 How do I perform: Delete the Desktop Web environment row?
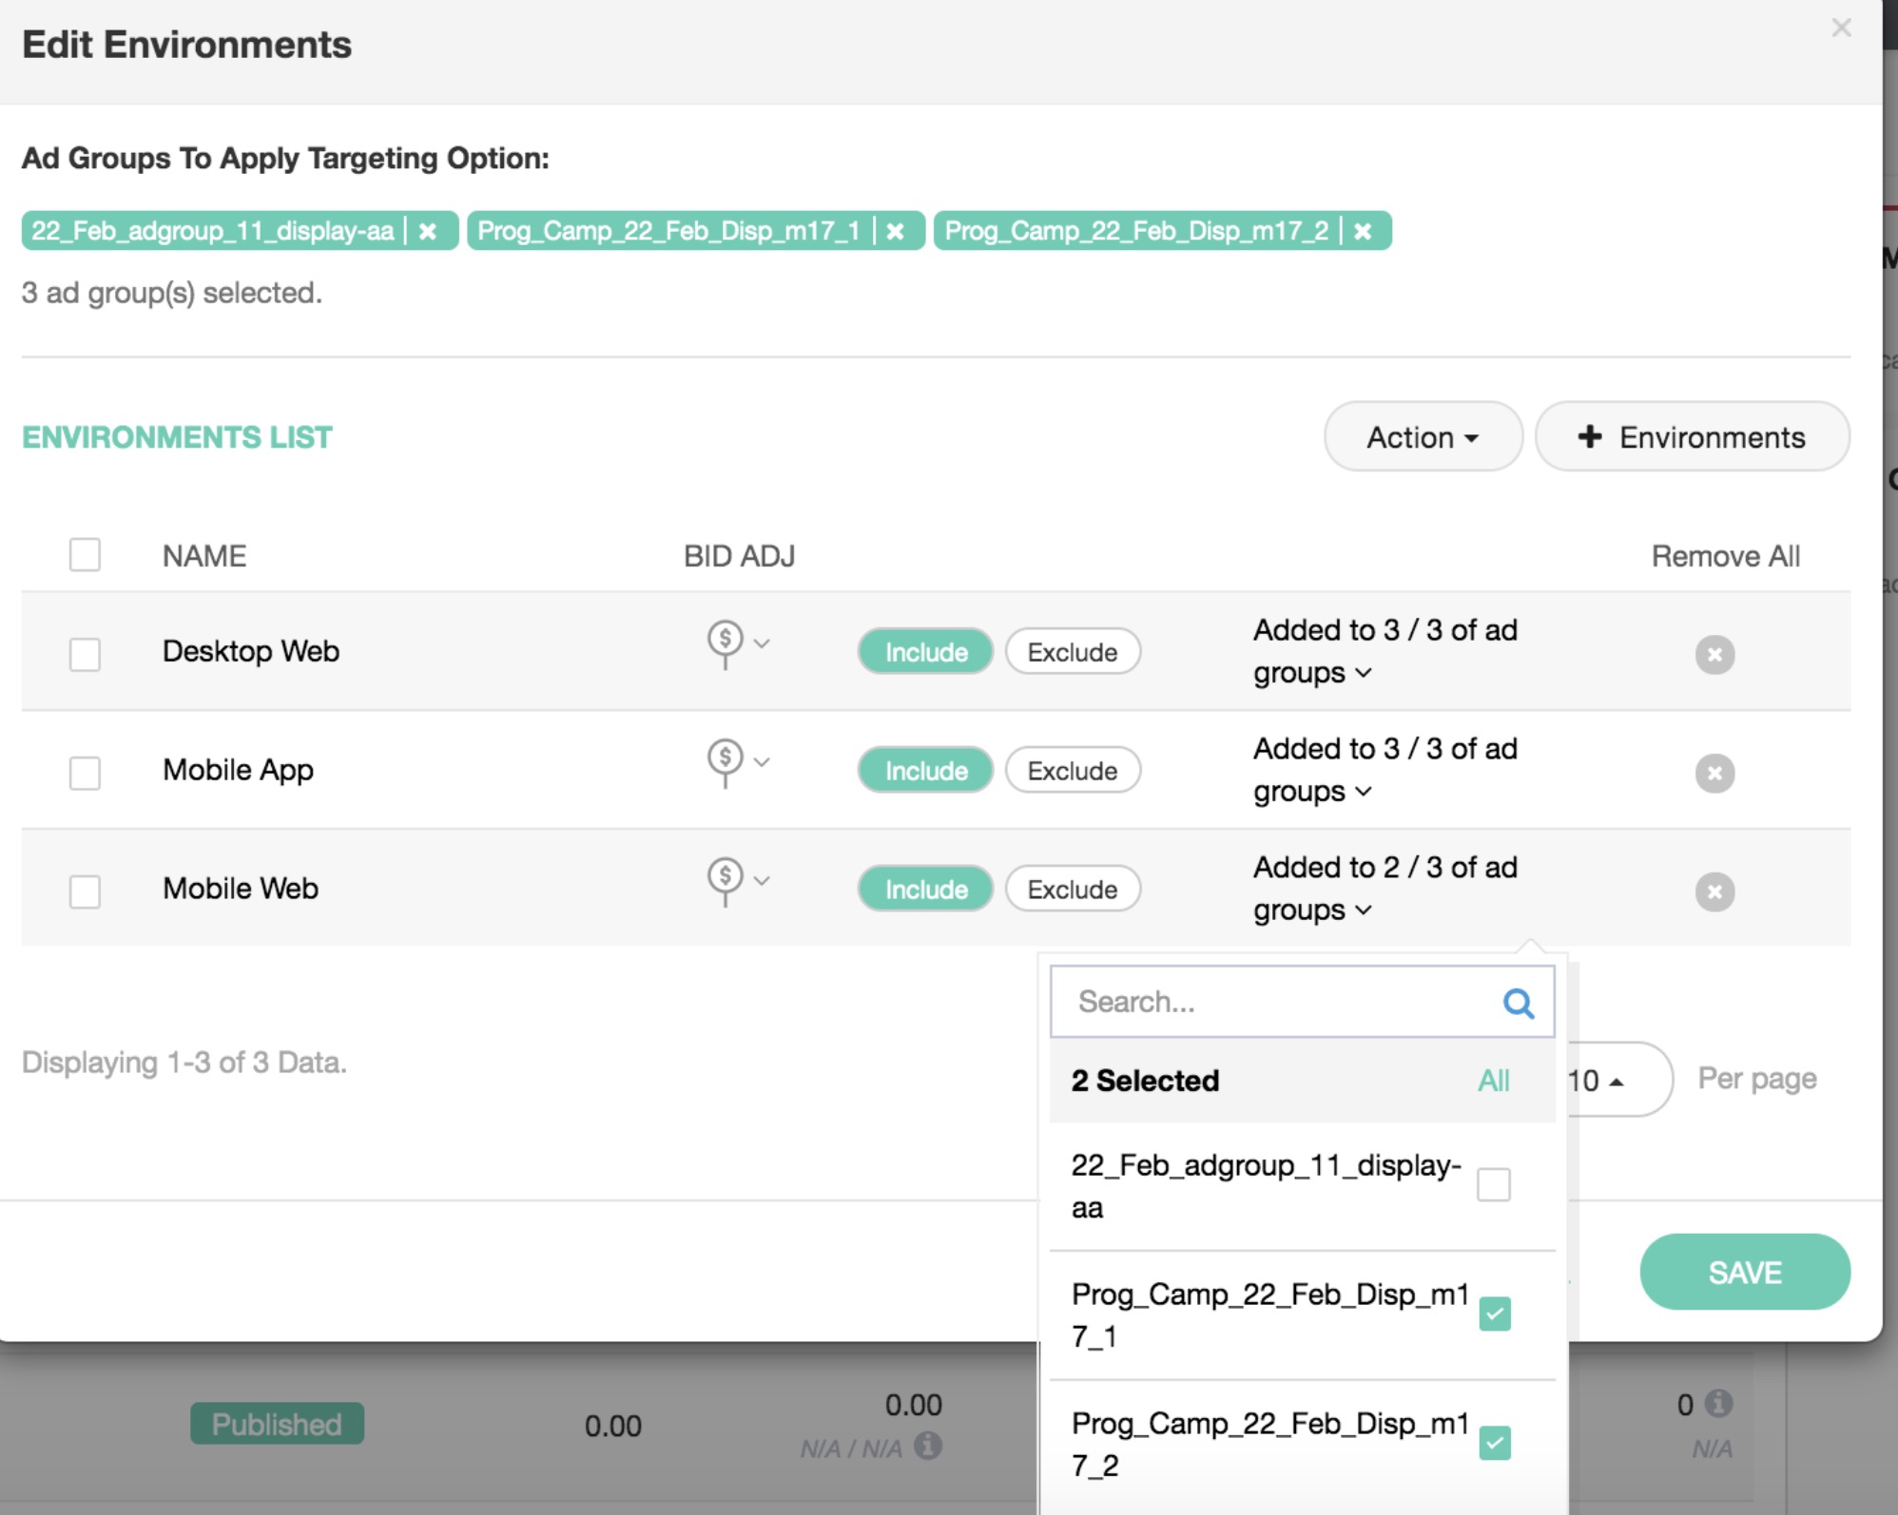1714,654
